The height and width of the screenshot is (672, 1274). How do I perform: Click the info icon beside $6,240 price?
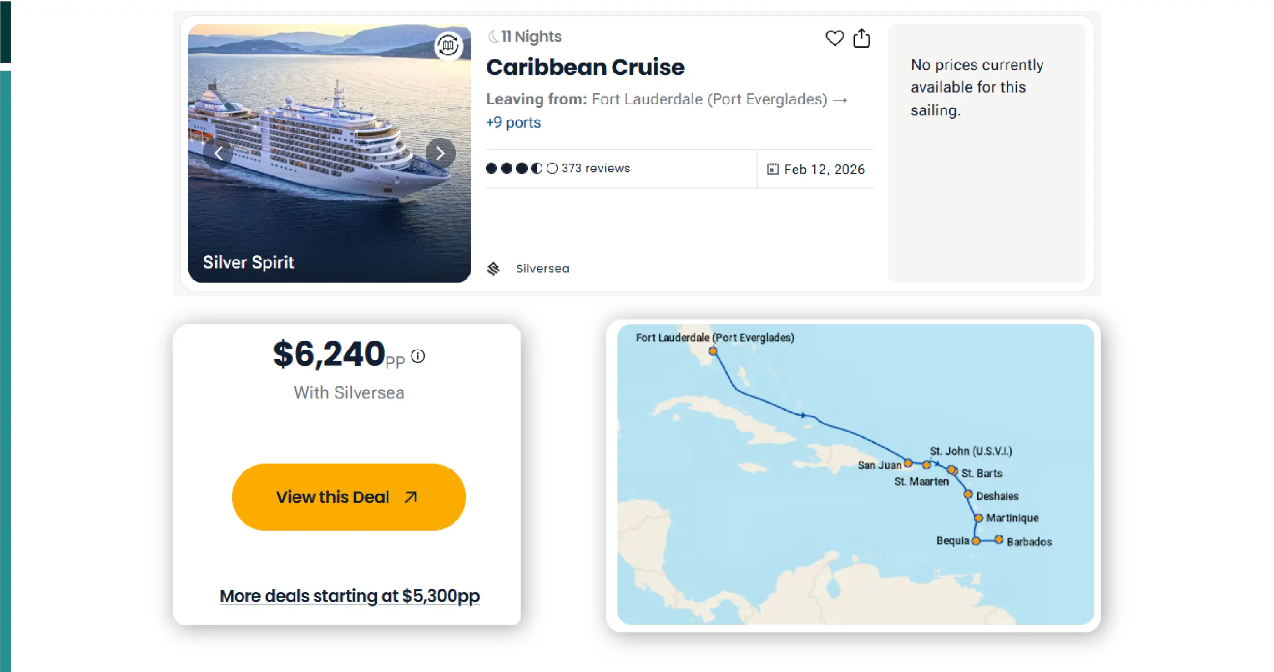pyautogui.click(x=418, y=356)
